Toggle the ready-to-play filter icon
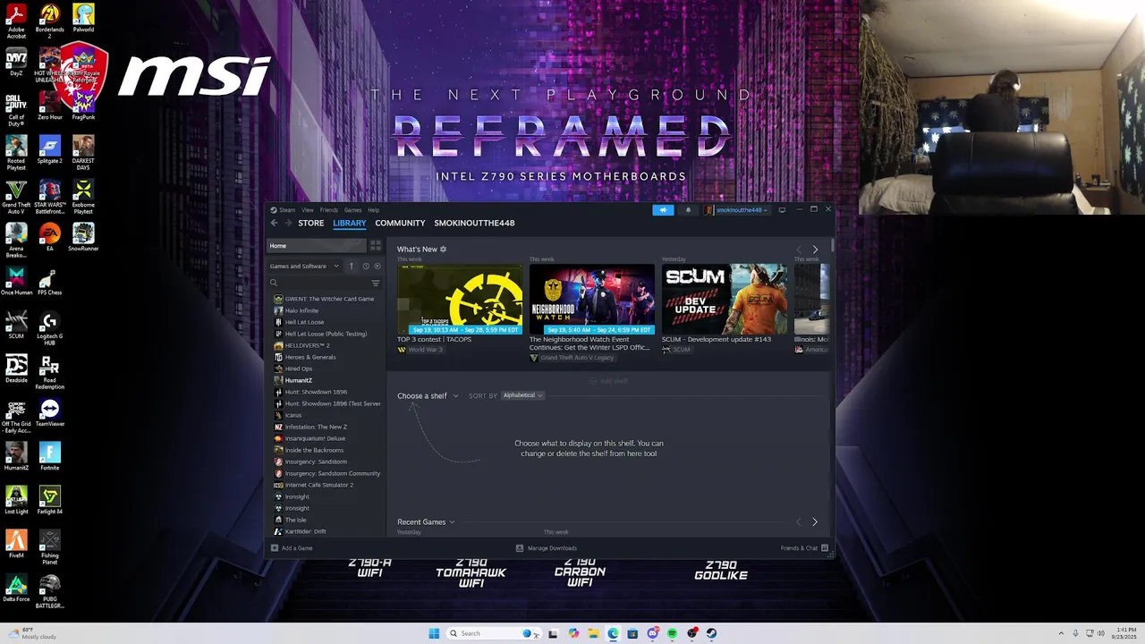 pos(377,266)
